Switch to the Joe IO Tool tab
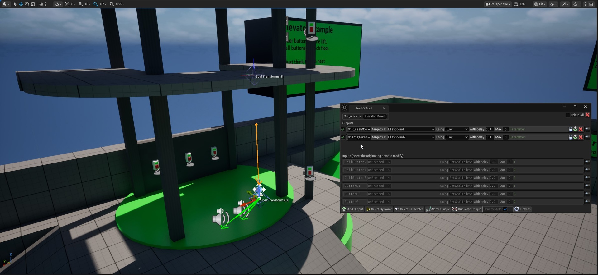 (x=363, y=108)
